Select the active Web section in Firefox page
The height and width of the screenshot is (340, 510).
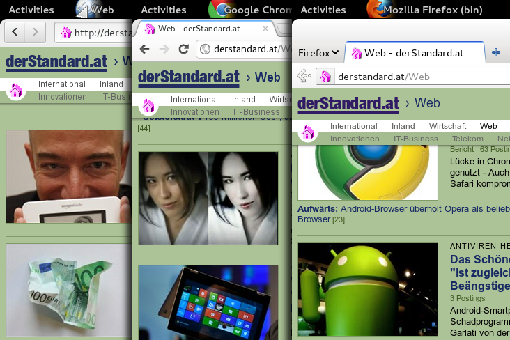point(488,126)
